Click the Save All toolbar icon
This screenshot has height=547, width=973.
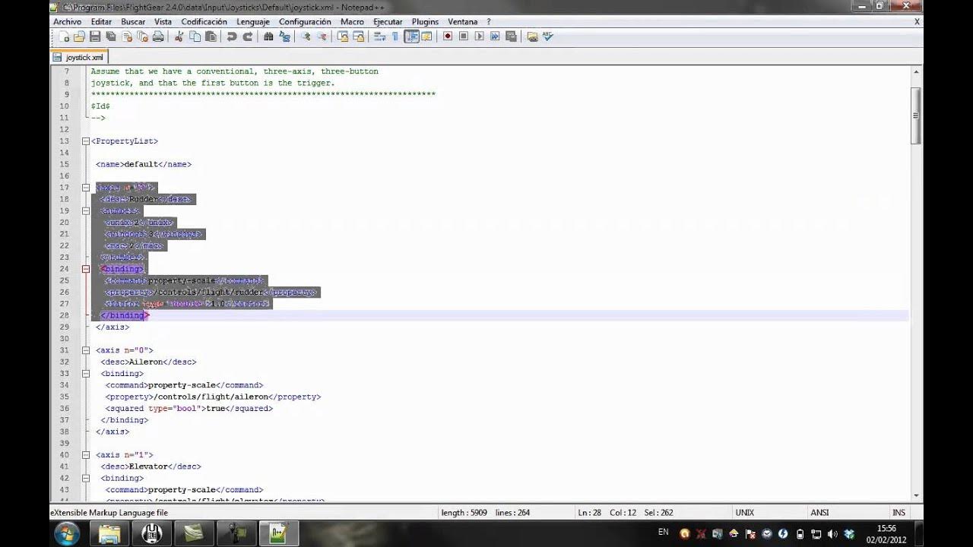[110, 36]
